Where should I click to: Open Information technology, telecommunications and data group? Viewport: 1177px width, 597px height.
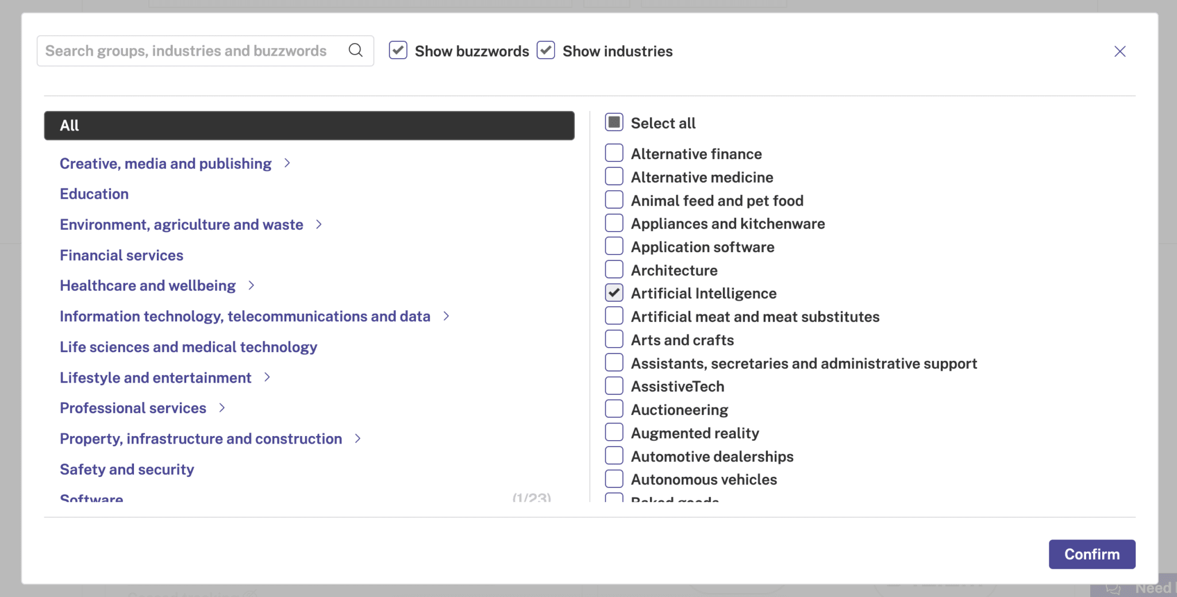245,317
